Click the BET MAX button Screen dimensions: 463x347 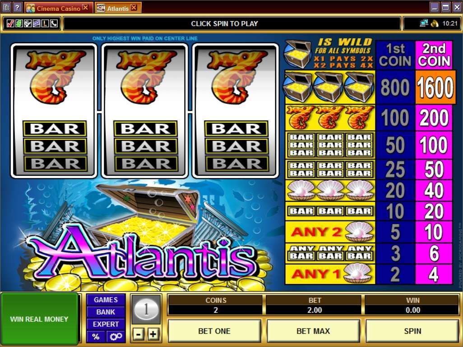tap(313, 331)
